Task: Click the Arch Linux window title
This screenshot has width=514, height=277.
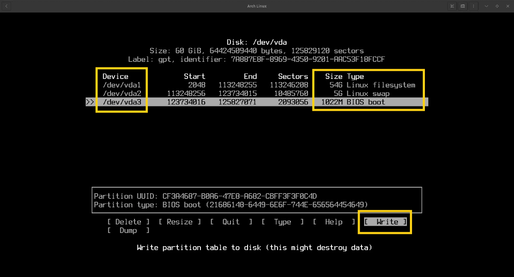Action: click(x=257, y=6)
